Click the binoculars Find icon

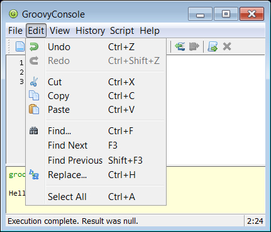tap(34, 131)
